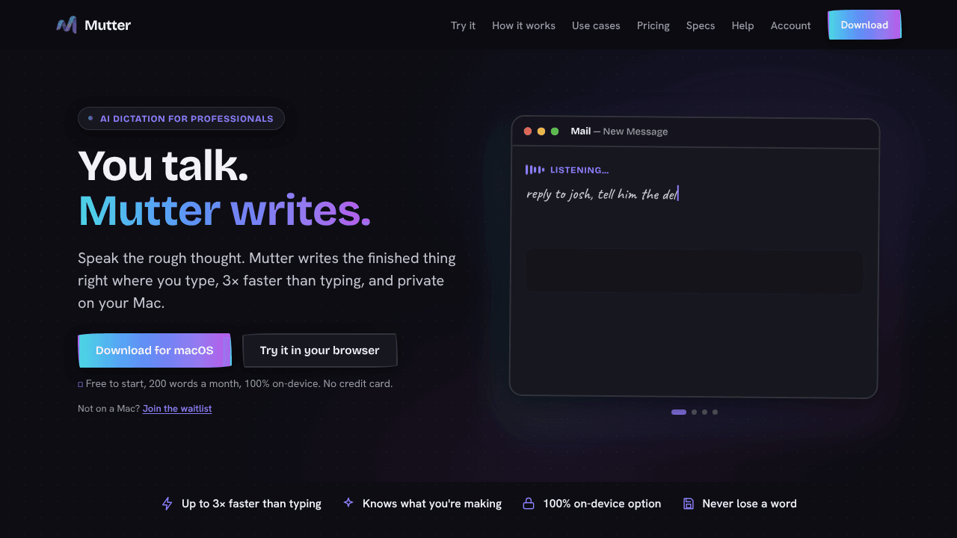Click the green dot in Mail window
The image size is (957, 538).
555,132
